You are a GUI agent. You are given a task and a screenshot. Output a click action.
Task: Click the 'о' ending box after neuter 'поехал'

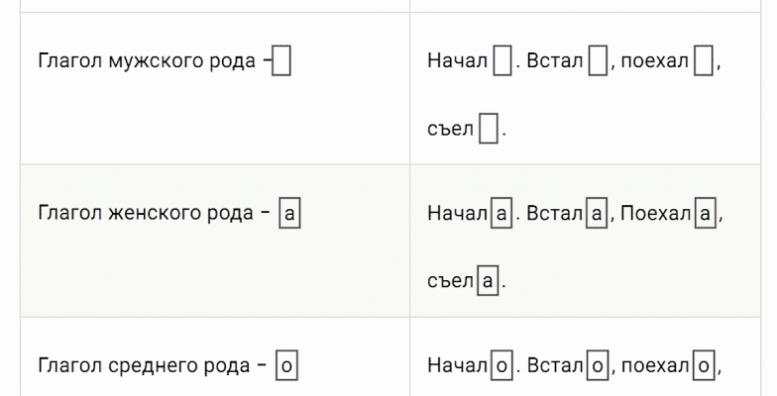tap(704, 366)
